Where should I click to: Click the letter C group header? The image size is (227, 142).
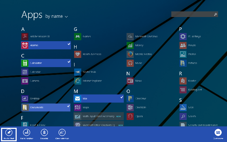click(23, 56)
